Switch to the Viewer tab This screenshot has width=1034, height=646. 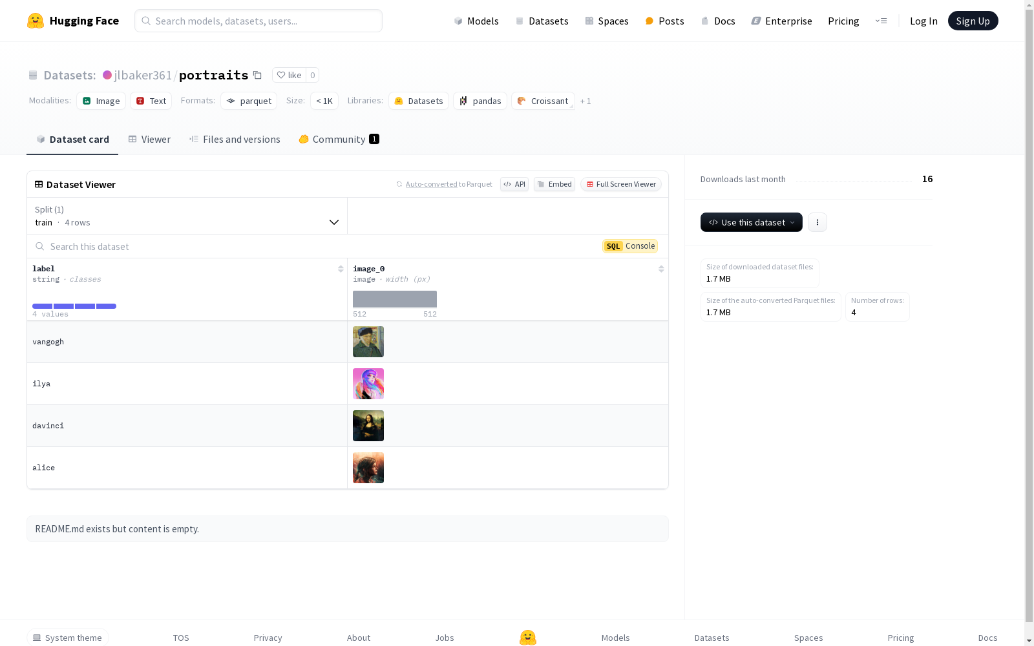coord(149,139)
